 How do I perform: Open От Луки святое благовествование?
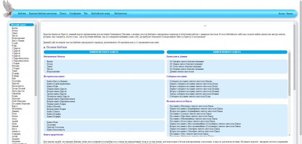pyautogui.click(x=185, y=66)
